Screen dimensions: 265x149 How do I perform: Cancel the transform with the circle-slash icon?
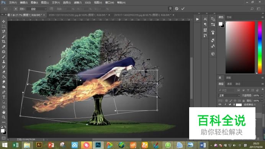coord(177,9)
